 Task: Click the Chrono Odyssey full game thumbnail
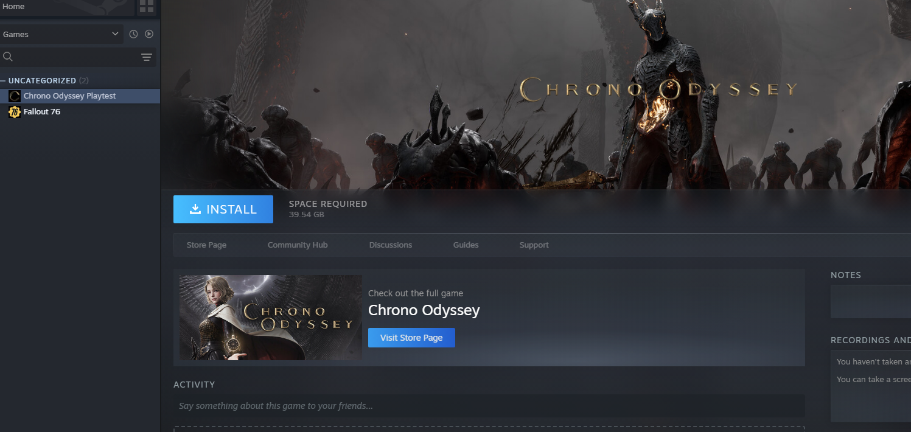tap(271, 318)
